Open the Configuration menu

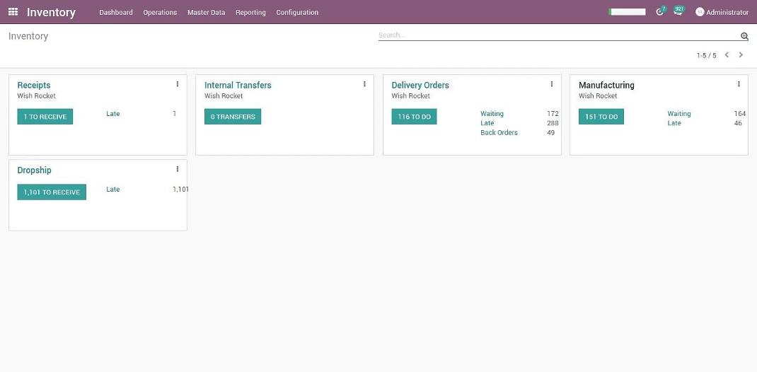point(297,13)
